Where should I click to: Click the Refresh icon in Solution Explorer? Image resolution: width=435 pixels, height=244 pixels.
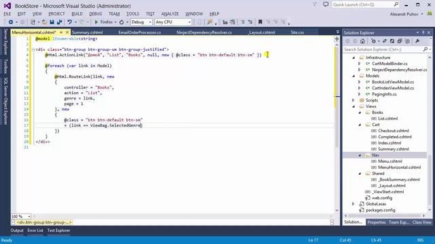tap(392, 41)
